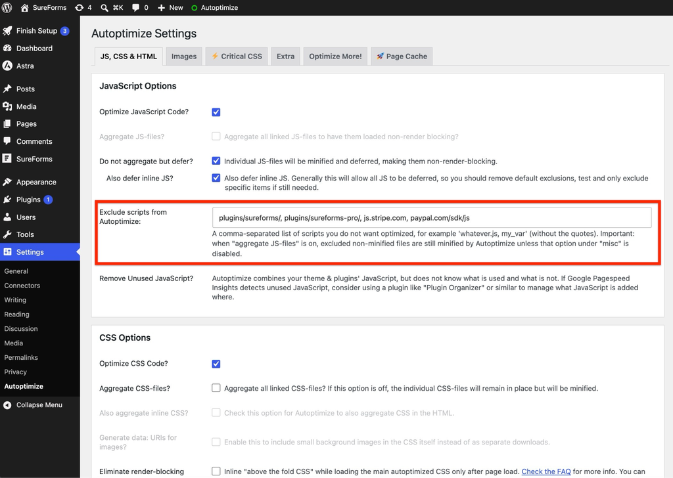This screenshot has width=673, height=478.
Task: Click into Exclude scripts from Autoptimize field
Action: pyautogui.click(x=431, y=218)
